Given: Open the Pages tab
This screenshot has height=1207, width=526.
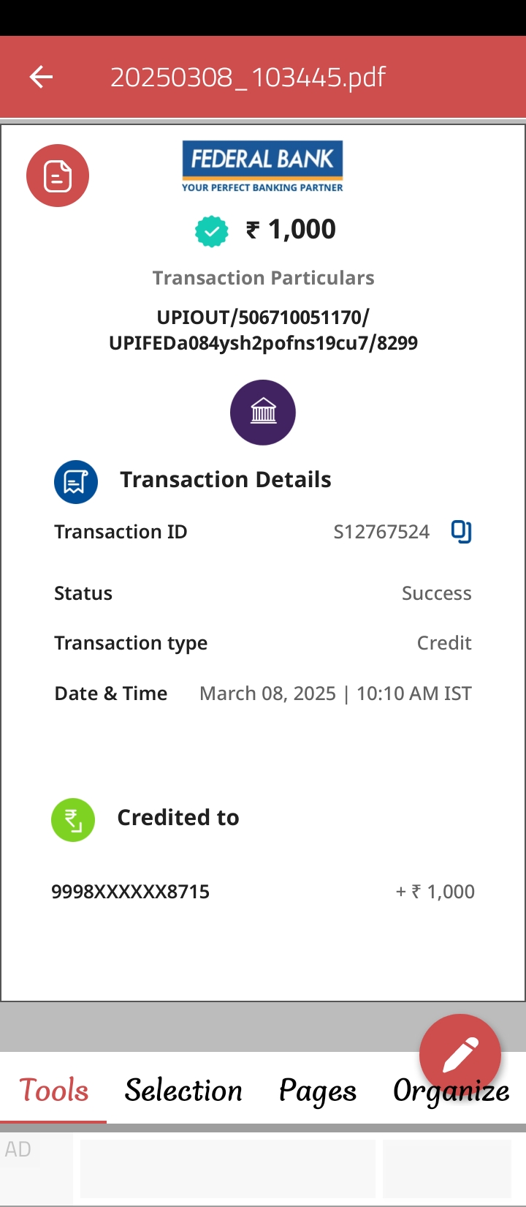Looking at the screenshot, I should pyautogui.click(x=318, y=1090).
